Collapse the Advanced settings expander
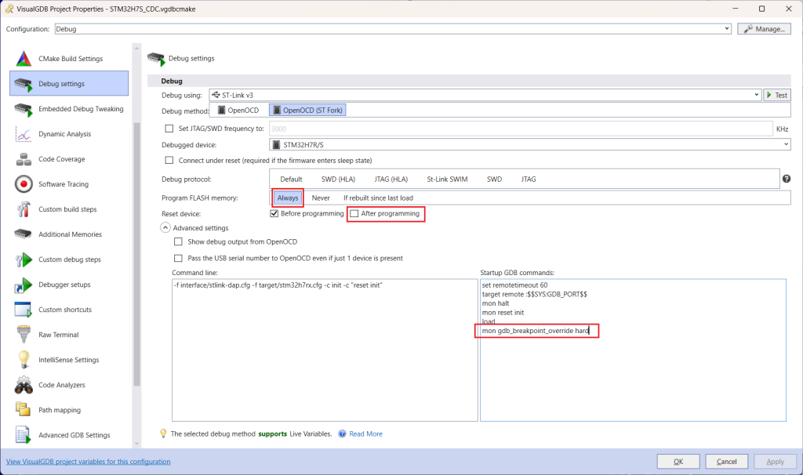Image resolution: width=803 pixels, height=475 pixels. coord(165,228)
